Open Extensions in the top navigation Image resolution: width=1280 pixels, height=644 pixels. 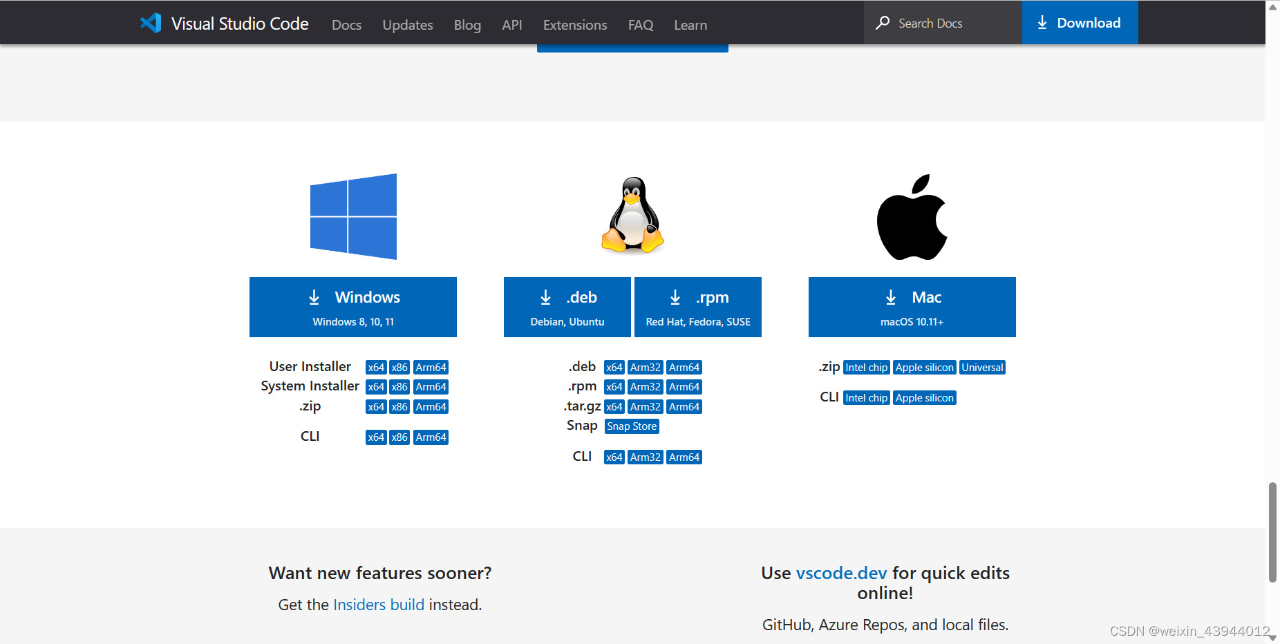pyautogui.click(x=575, y=25)
